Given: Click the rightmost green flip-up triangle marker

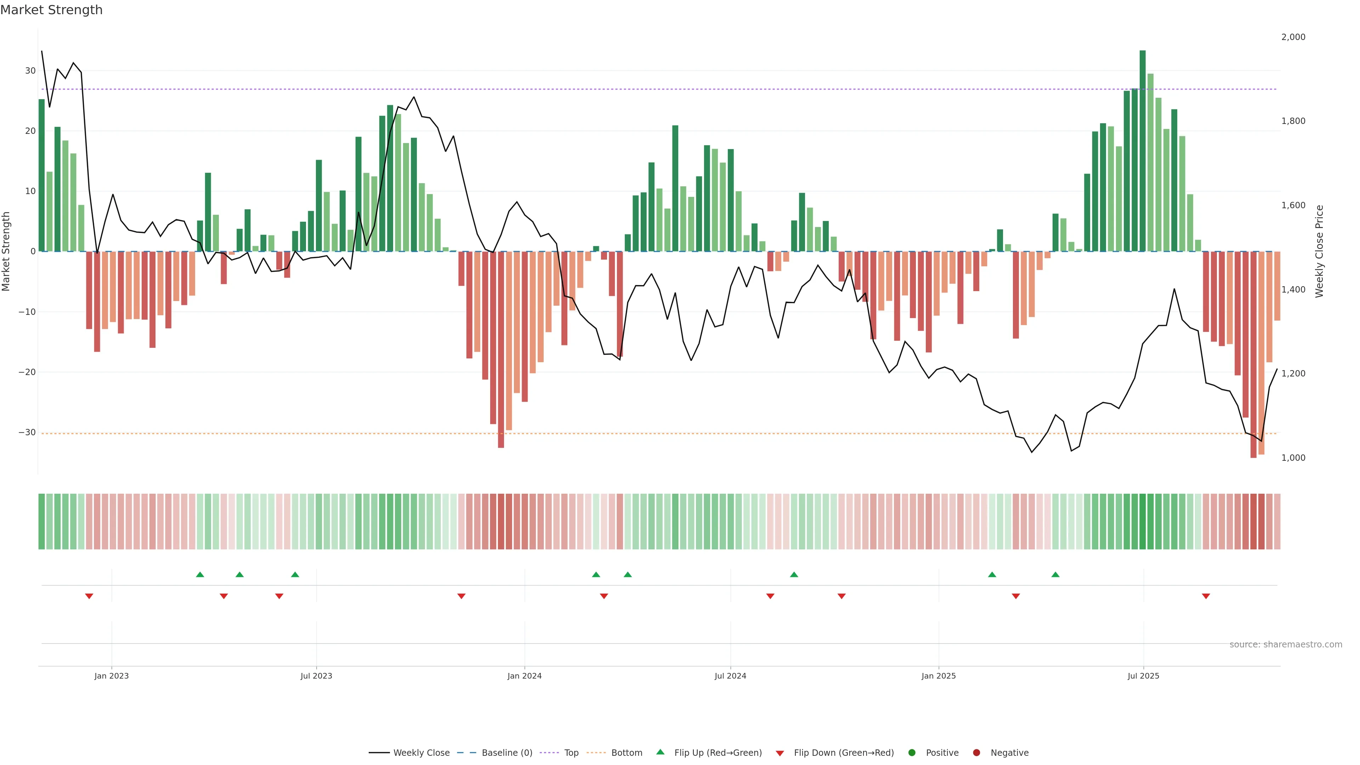Looking at the screenshot, I should coord(1055,574).
